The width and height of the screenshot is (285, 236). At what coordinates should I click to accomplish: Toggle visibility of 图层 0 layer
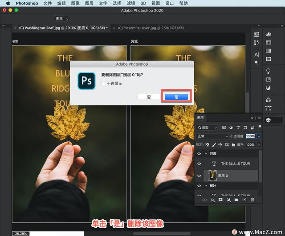(x=199, y=176)
